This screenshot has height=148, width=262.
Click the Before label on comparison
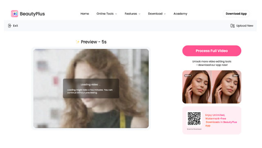(x=188, y=76)
